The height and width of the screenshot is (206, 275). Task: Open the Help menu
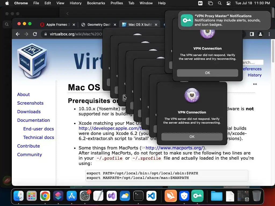coord(162,3)
